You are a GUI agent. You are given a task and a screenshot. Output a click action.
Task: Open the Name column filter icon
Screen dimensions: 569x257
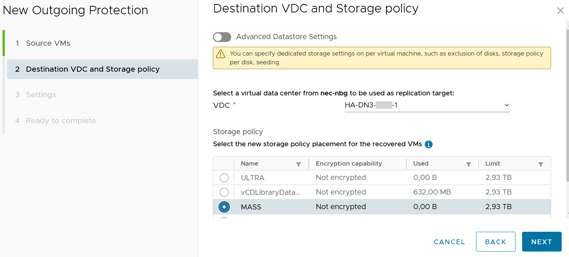click(299, 165)
